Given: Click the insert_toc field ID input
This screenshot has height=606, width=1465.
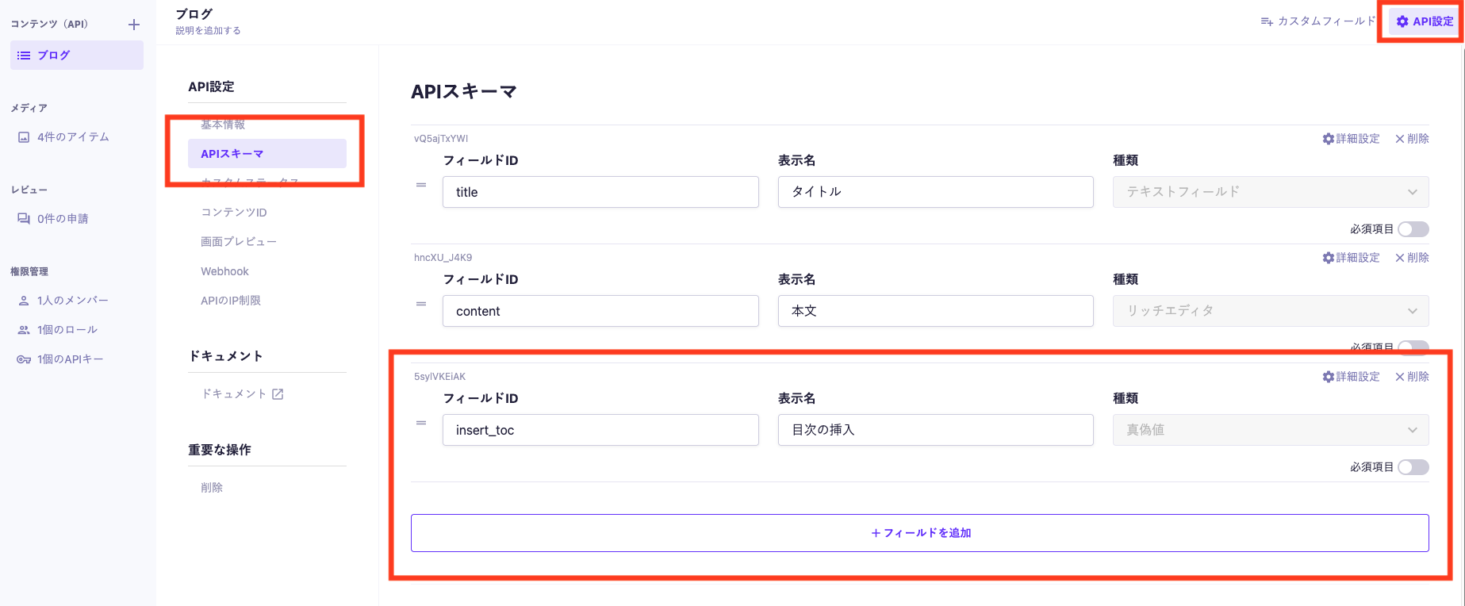Looking at the screenshot, I should click(x=600, y=430).
